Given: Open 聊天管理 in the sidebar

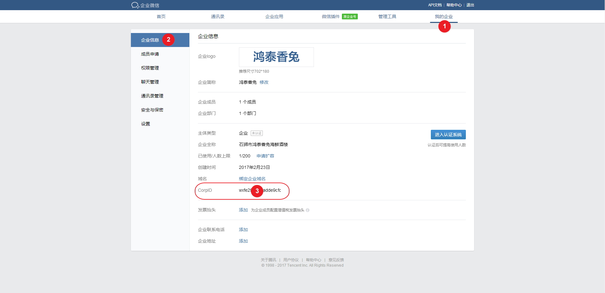Looking at the screenshot, I should tap(160, 82).
